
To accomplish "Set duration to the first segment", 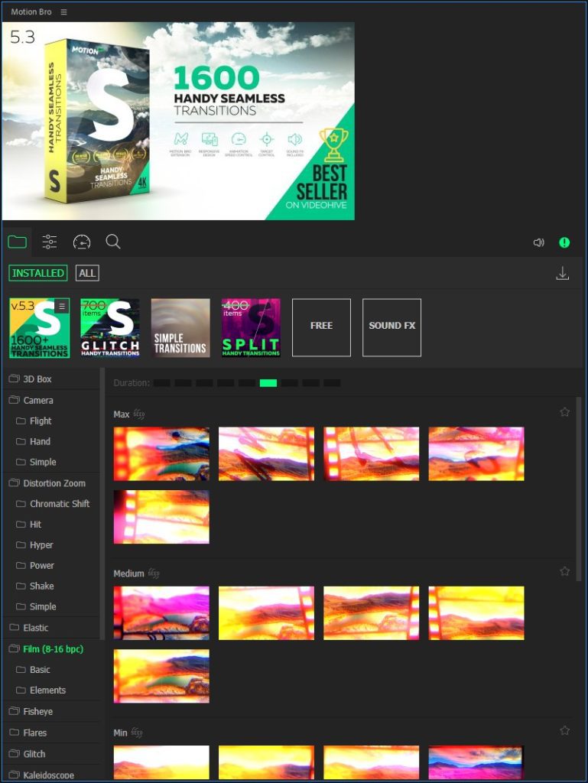I will point(162,383).
